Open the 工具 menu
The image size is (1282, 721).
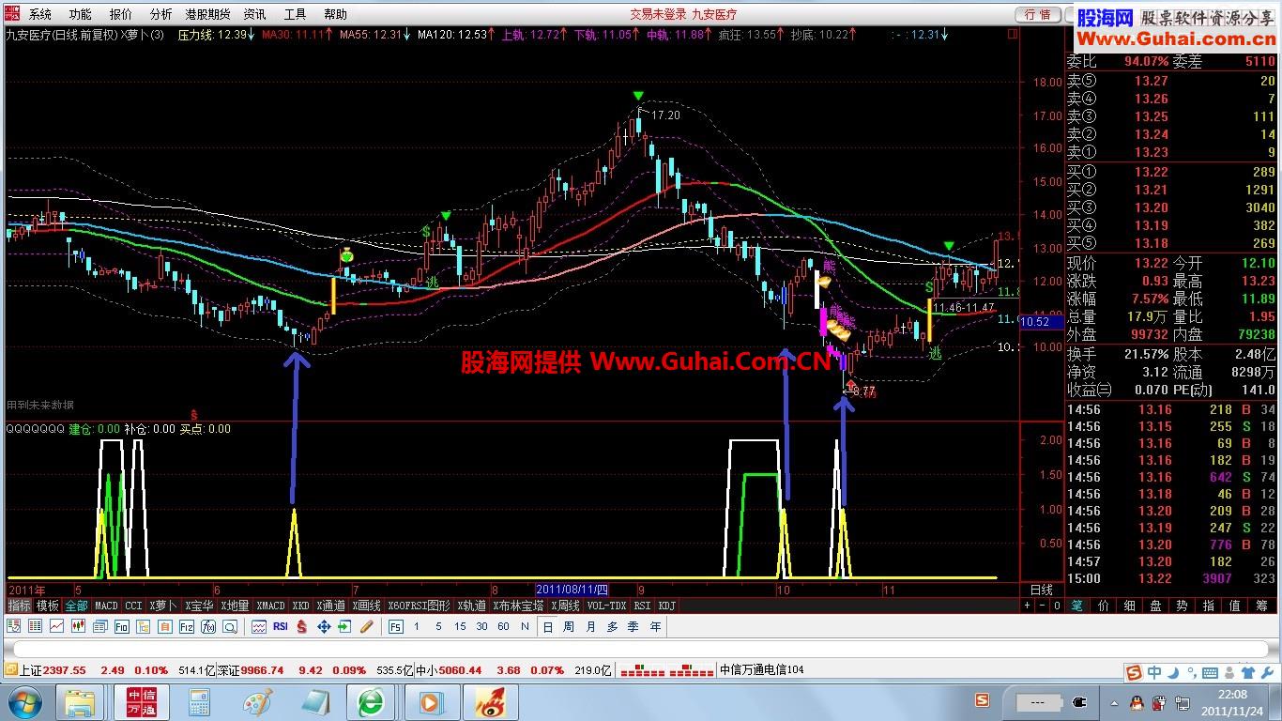pyautogui.click(x=295, y=14)
